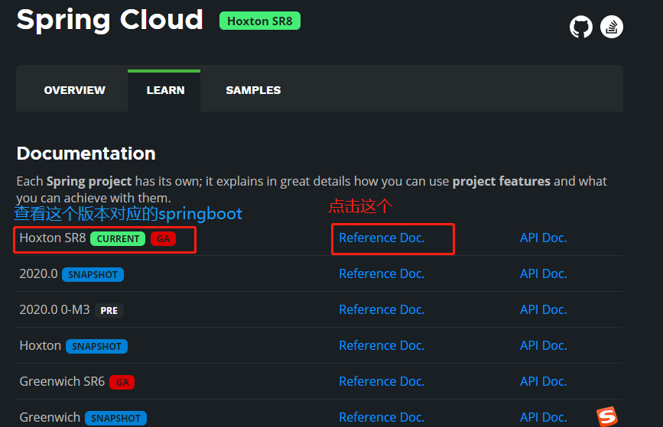This screenshot has height=427, width=663.
Task: Click the 2020.0 0-M3 version name
Action: (x=54, y=309)
